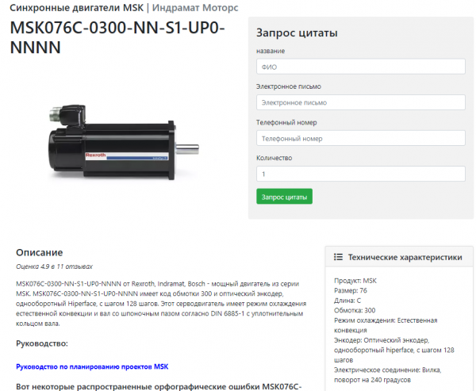Click the ФИО name input field
Screen dimensions: 476x391
pos(361,67)
